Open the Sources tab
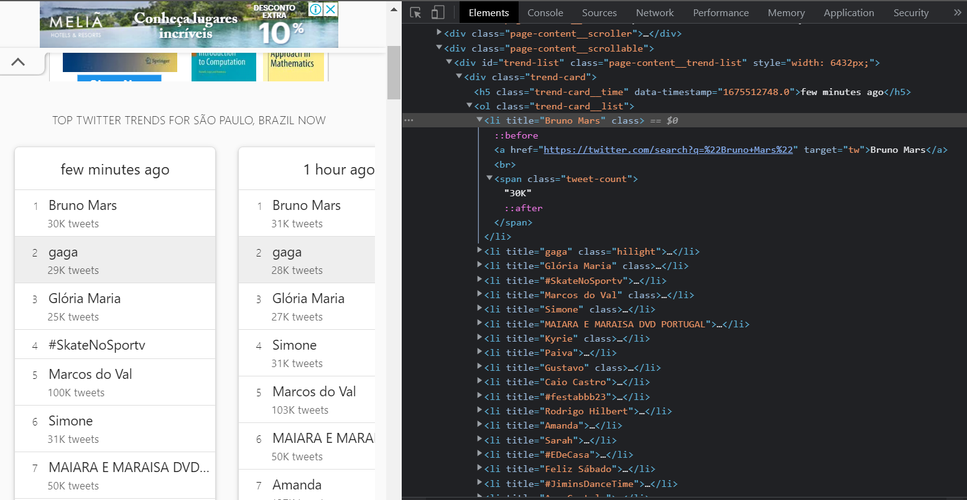 599,12
